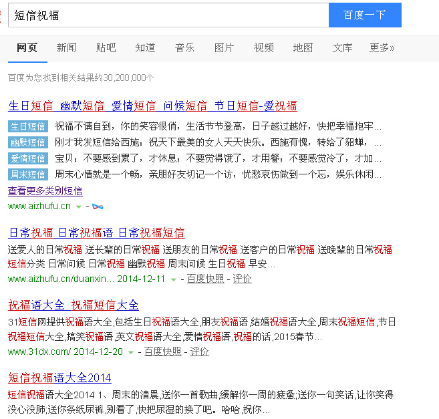Image resolution: width=439 pixels, height=419 pixels.
Task: Click the search box containing 短信祝福
Action: (x=168, y=15)
